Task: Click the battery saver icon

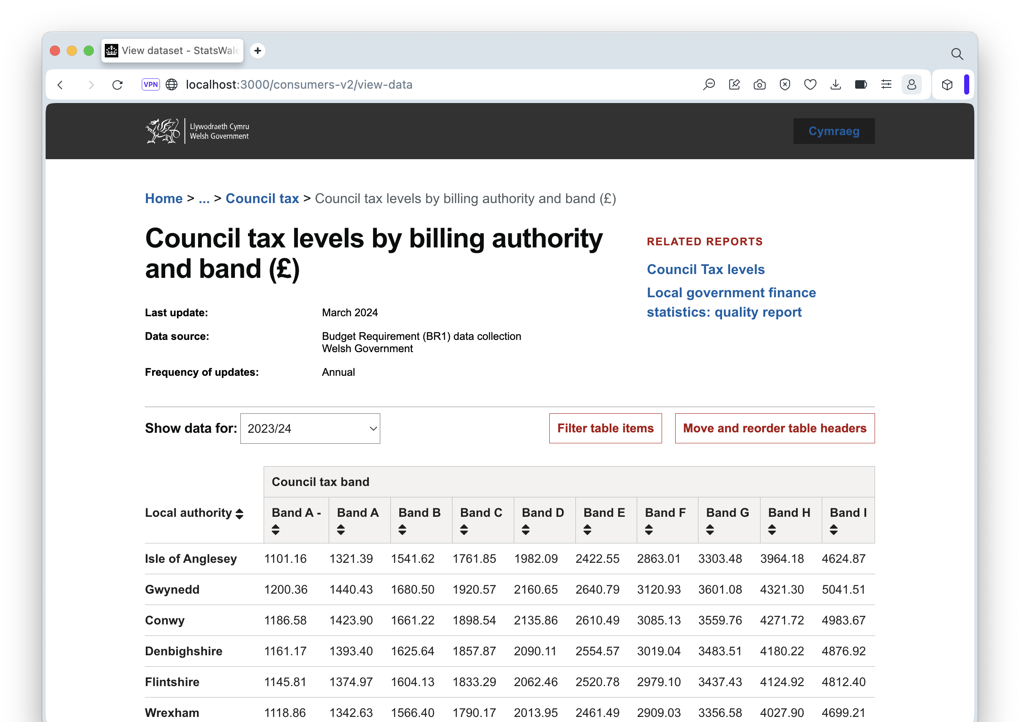Action: [x=861, y=84]
